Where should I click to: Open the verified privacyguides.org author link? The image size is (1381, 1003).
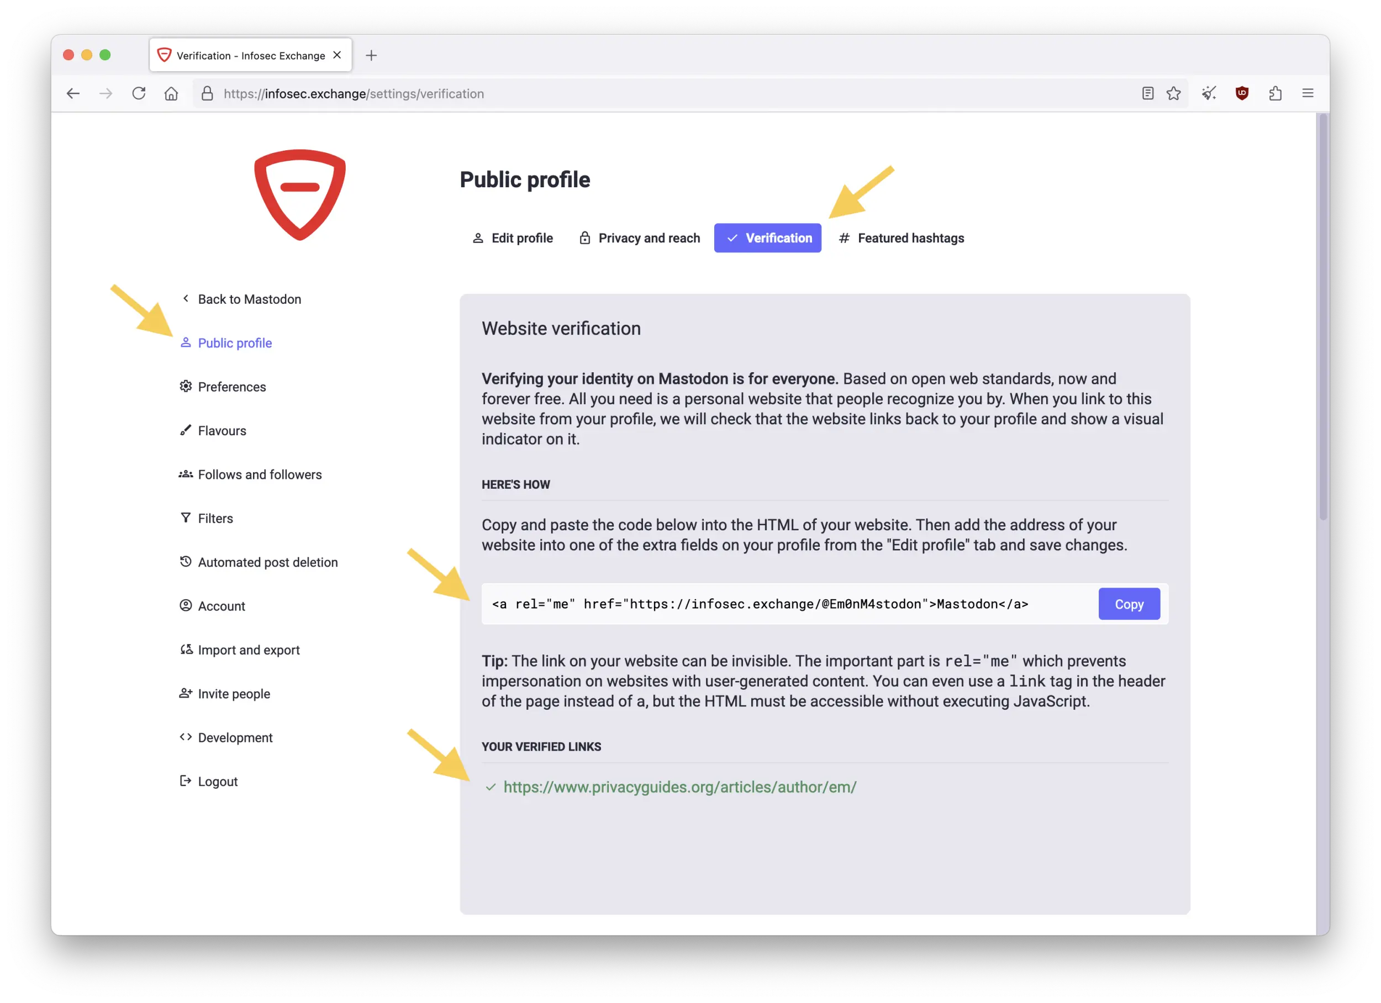679,787
